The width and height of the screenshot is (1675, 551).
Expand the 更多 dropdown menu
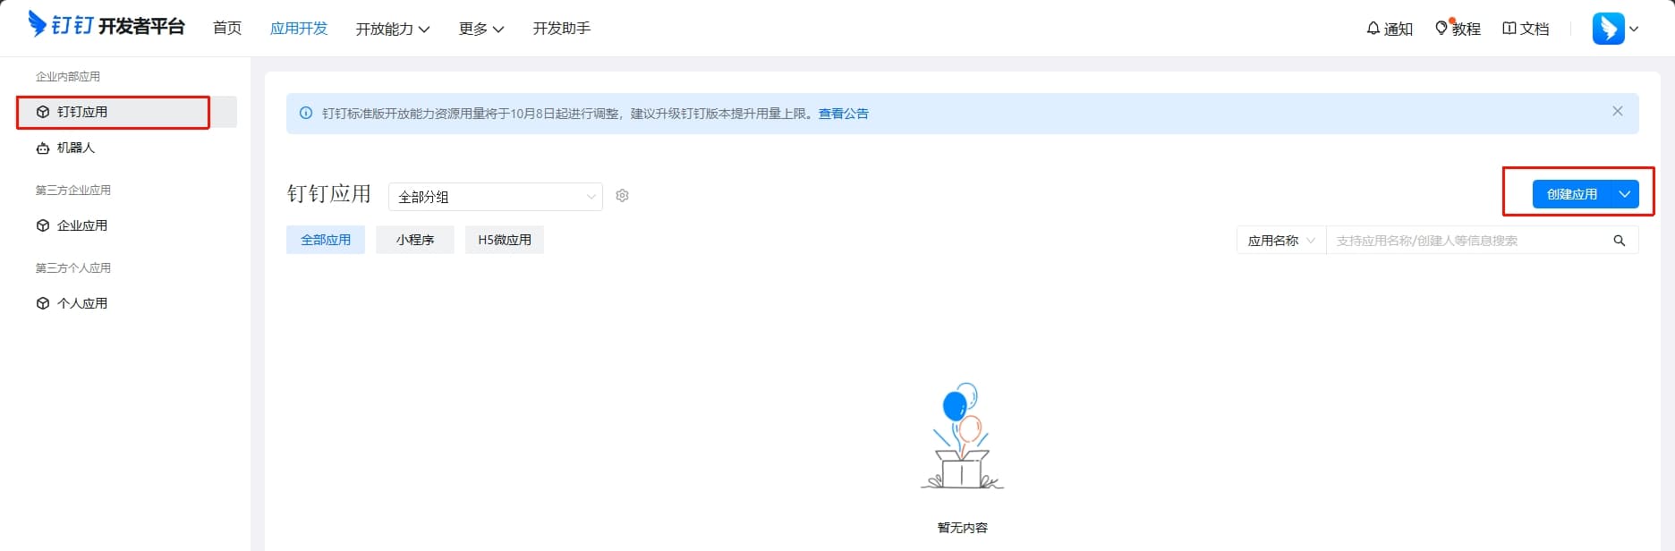[x=481, y=29]
